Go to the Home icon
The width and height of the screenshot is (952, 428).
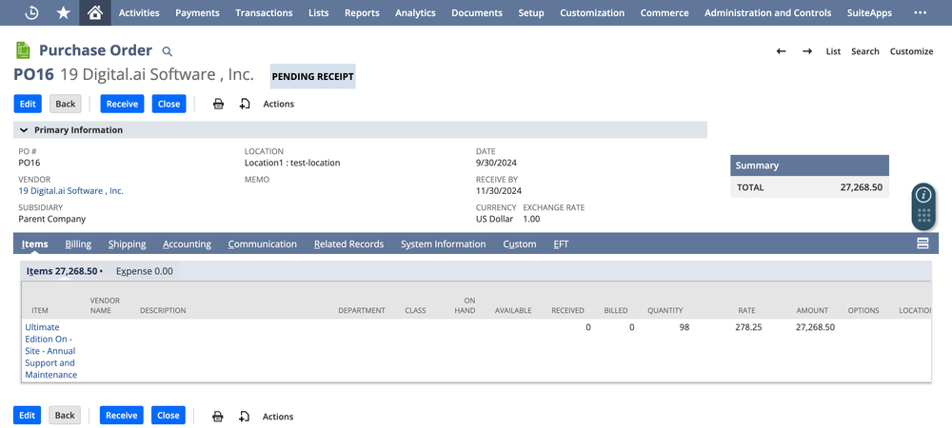[93, 13]
